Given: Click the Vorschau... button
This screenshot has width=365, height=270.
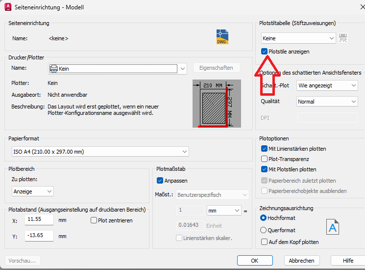Looking at the screenshot, I should click(23, 261).
